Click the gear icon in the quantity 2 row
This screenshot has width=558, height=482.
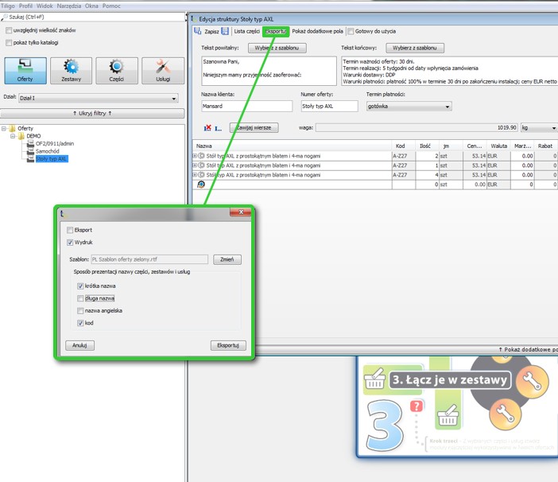(201, 156)
